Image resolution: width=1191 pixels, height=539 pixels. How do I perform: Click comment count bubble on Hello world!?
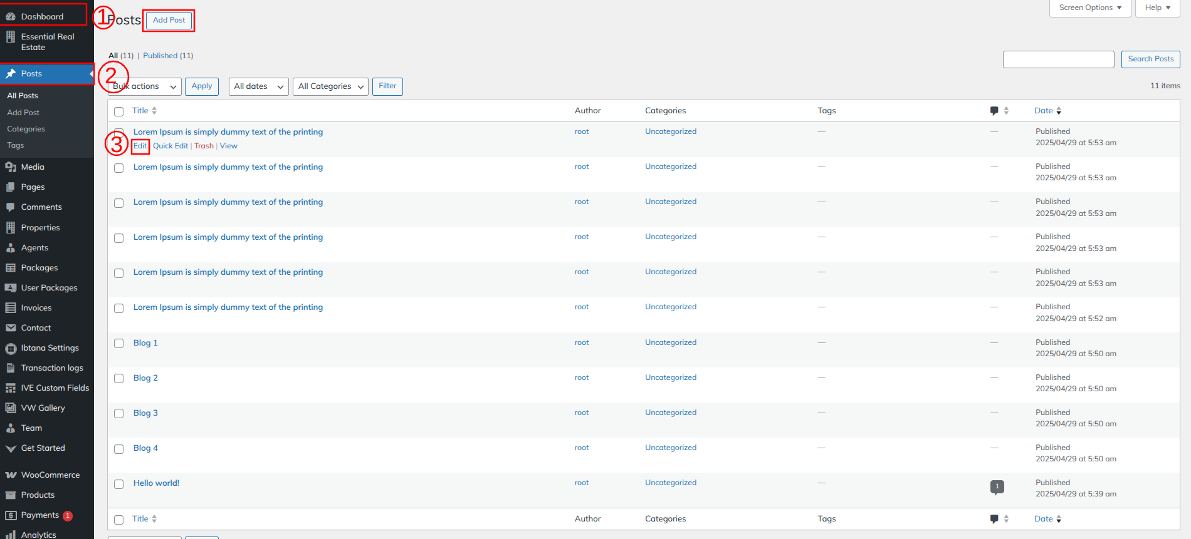(997, 486)
